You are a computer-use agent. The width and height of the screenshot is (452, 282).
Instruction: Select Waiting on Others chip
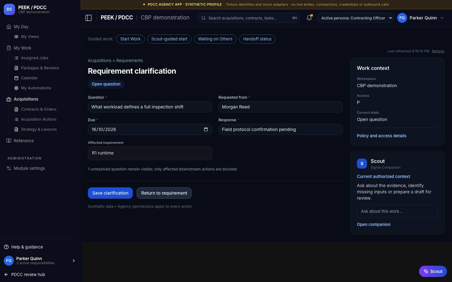(215, 39)
